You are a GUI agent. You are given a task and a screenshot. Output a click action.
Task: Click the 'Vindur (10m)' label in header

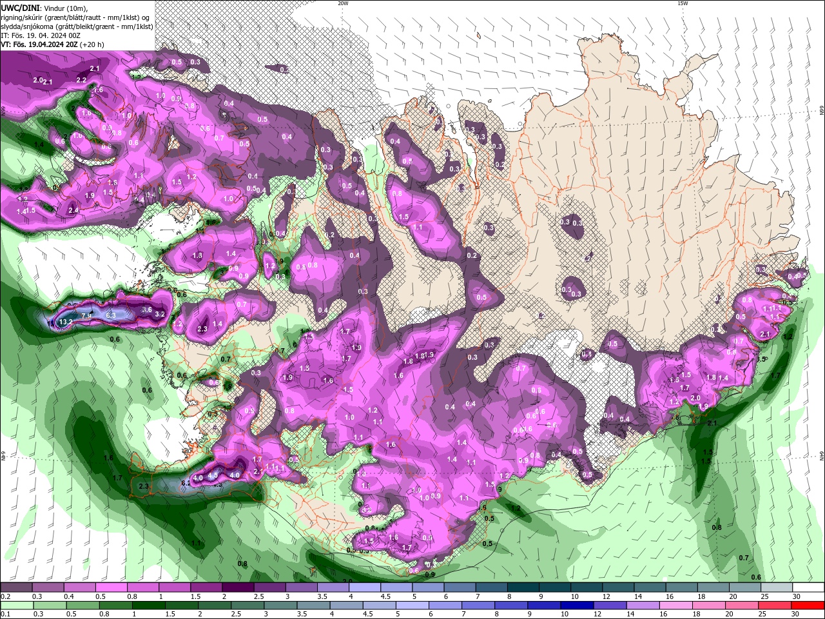(x=65, y=8)
